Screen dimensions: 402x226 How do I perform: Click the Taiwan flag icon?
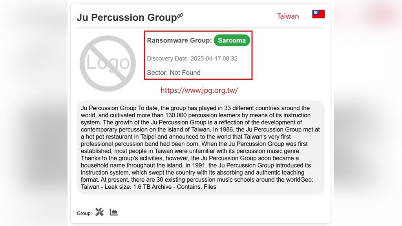click(x=318, y=15)
